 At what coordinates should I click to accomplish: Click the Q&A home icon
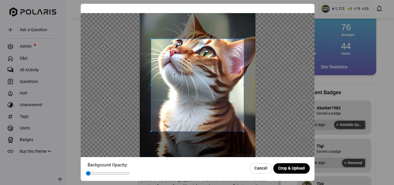point(10,58)
